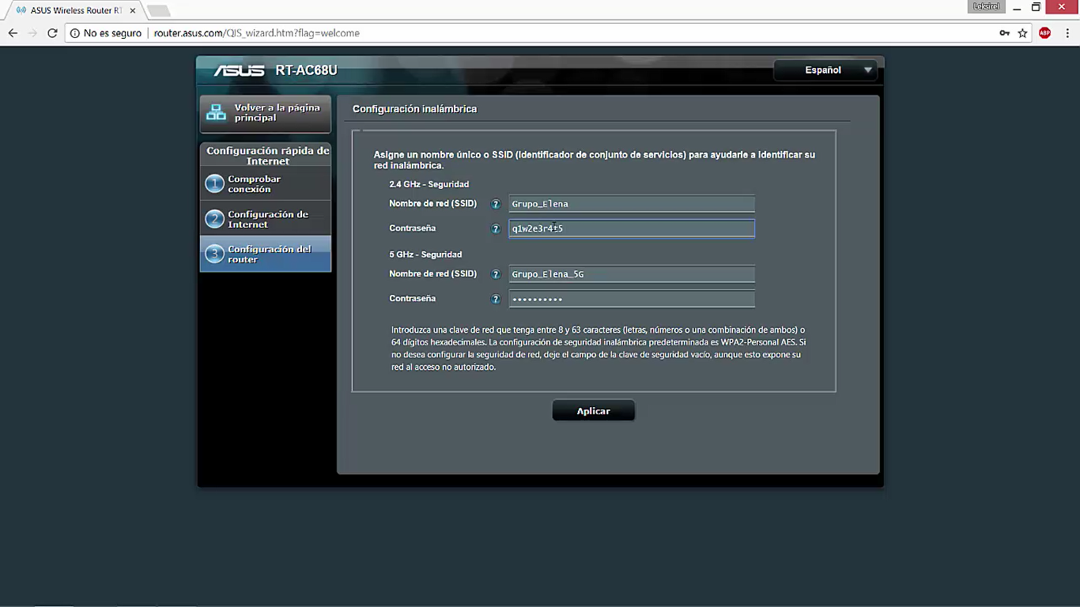Select the ASUS Wireless Router browser tab
This screenshot has width=1080, height=607.
tap(76, 11)
